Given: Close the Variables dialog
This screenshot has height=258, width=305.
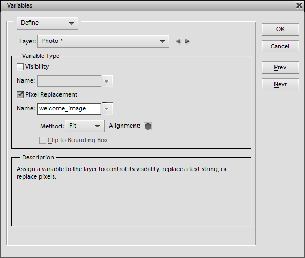Looking at the screenshot, I should pos(299,5).
